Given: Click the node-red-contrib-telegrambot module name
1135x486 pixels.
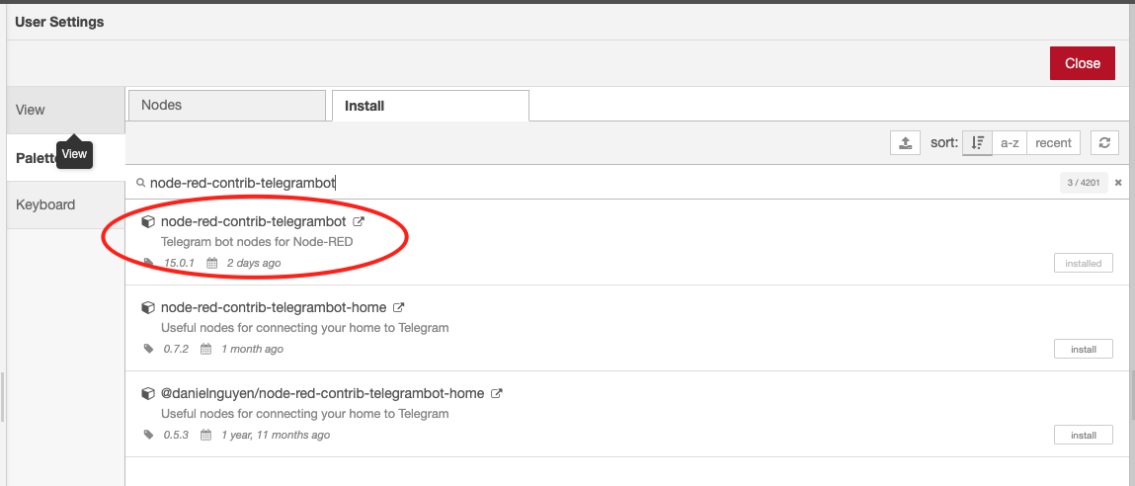Looking at the screenshot, I should 253,221.
